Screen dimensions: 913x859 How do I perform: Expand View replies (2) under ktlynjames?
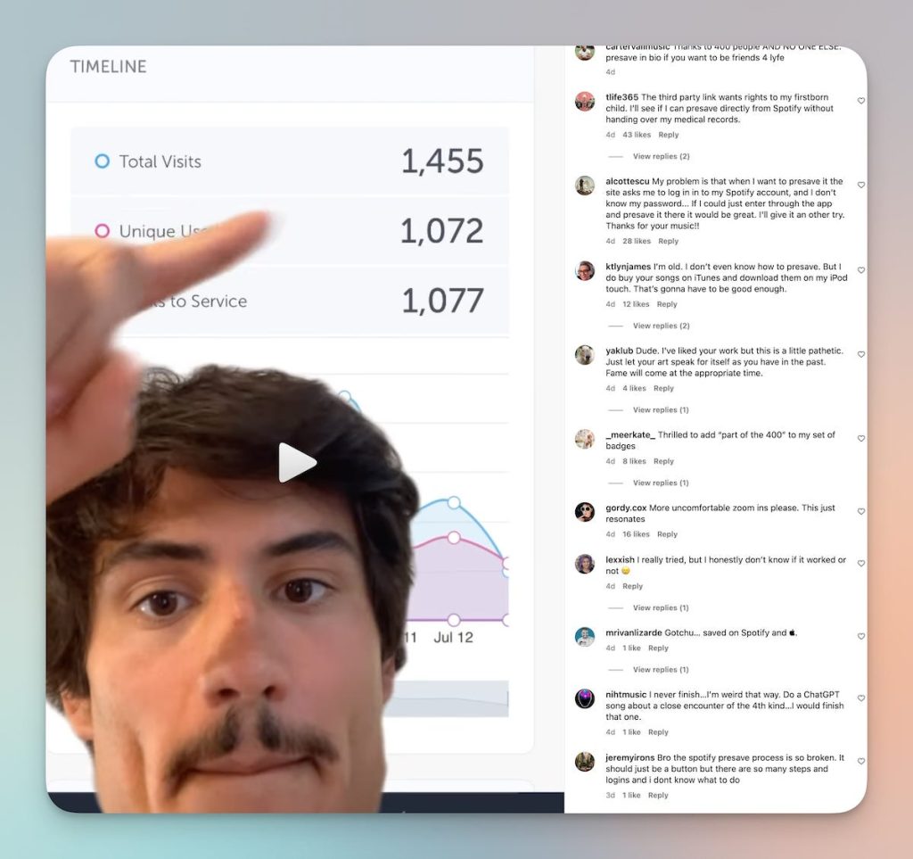pos(661,326)
